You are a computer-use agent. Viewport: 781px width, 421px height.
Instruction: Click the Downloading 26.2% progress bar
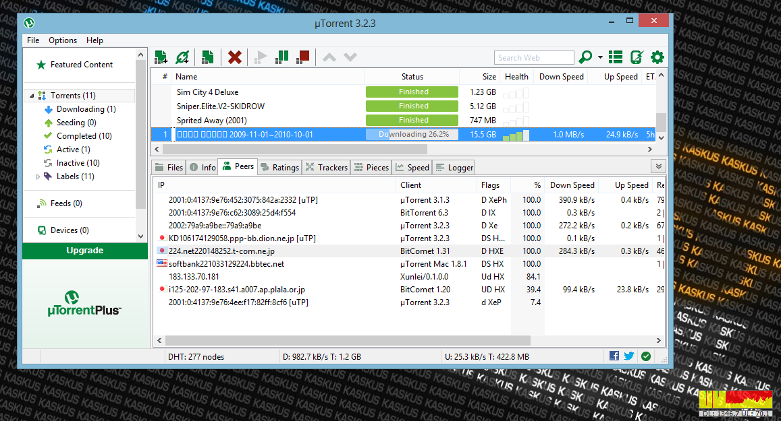click(412, 135)
